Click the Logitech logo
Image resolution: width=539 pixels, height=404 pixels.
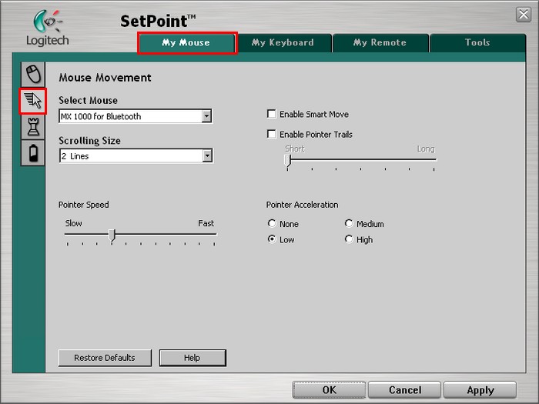pos(48,28)
